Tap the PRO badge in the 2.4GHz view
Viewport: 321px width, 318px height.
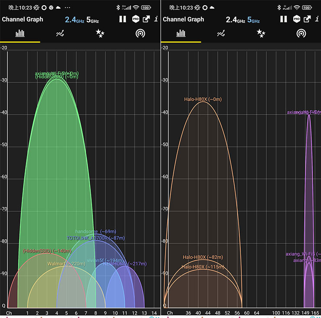coord(135,19)
